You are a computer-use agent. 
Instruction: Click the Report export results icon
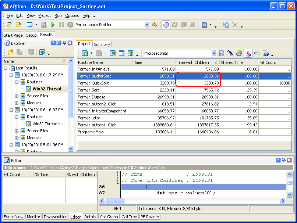[x=113, y=53]
